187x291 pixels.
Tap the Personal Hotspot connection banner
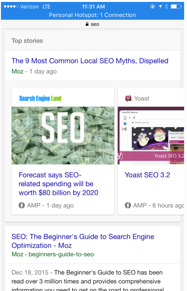click(x=93, y=15)
